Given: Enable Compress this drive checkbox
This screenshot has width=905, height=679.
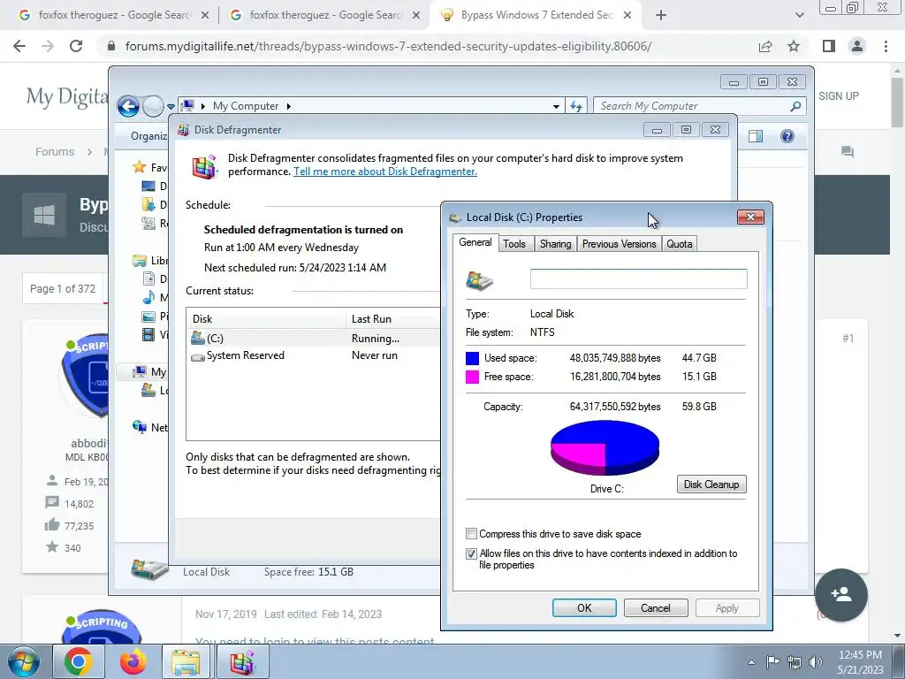Looking at the screenshot, I should 472,533.
